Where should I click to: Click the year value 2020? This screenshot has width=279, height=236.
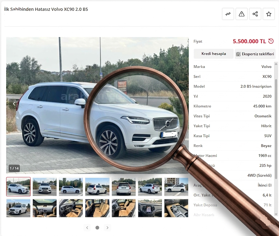pos(267,96)
